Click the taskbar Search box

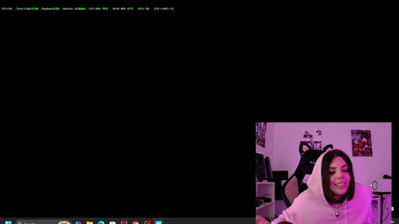pyautogui.click(x=43, y=222)
